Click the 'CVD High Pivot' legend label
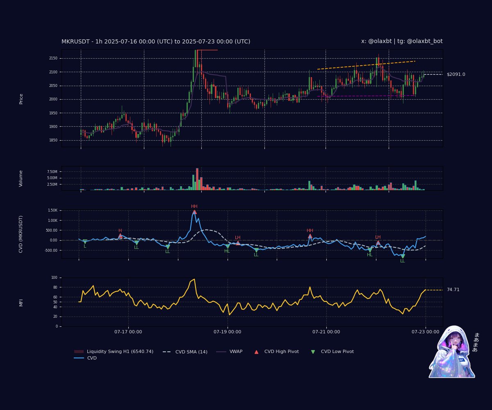The width and height of the screenshot is (492, 410). 282,352
